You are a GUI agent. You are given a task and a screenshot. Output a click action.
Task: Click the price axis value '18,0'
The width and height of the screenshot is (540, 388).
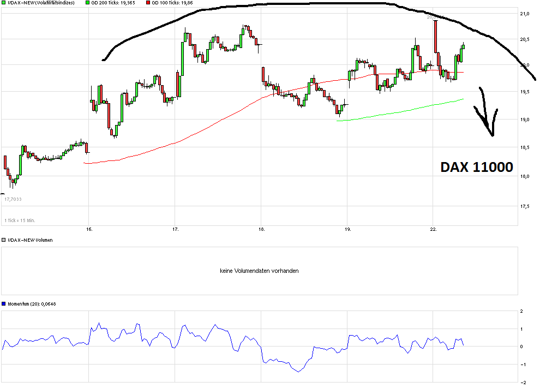525,176
